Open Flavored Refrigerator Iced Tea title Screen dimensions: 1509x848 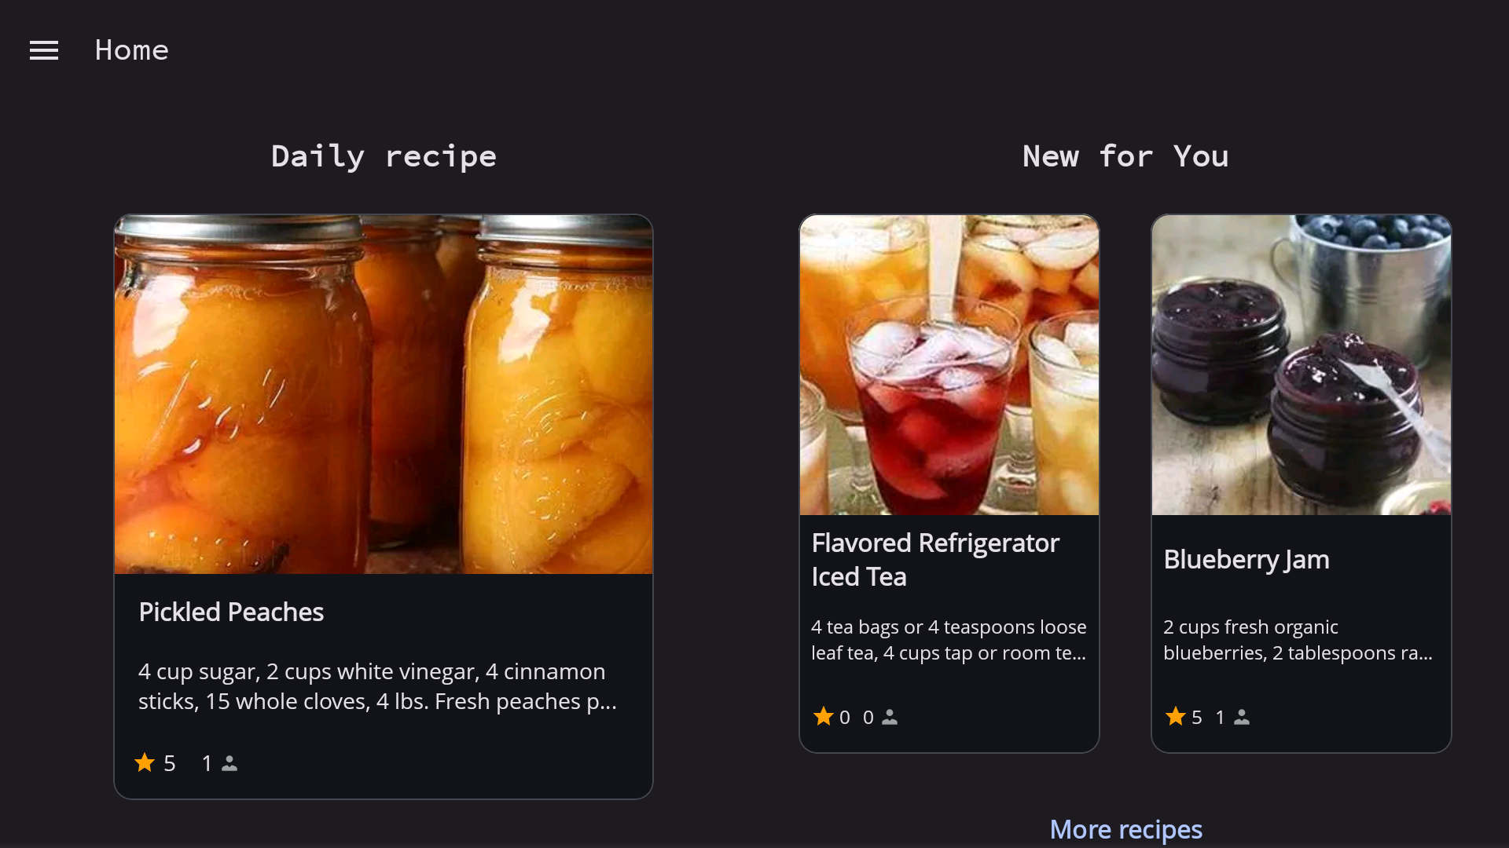[935, 560]
